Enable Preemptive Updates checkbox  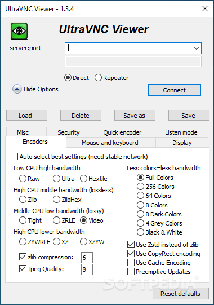[x=131, y=272]
